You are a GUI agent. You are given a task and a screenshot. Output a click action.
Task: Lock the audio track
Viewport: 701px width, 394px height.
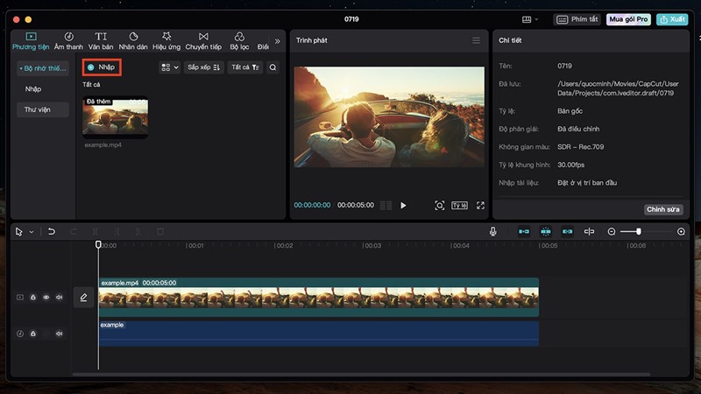tap(33, 334)
